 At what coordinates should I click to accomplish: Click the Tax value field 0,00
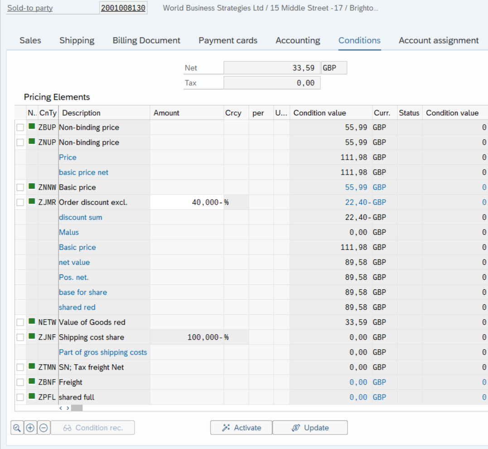[272, 83]
